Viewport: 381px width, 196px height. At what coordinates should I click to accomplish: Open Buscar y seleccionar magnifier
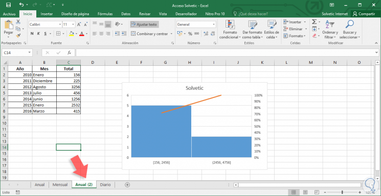[350, 30]
